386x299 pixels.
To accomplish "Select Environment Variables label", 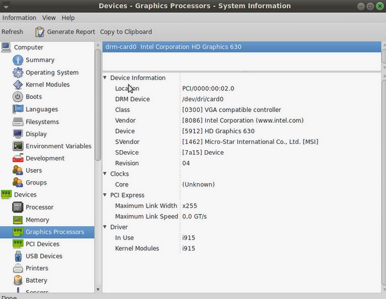I will pos(59,146).
